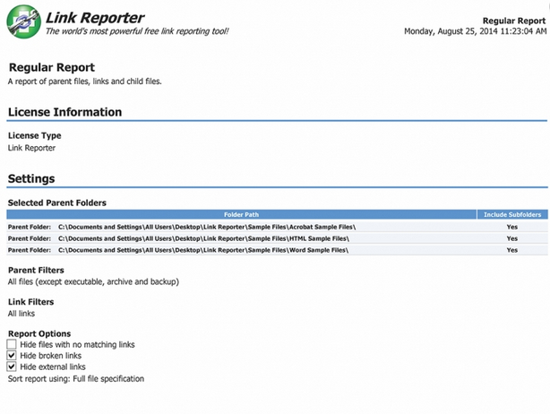This screenshot has height=414, width=550.
Task: Click the "Sort report using" text line
Action: click(75, 379)
